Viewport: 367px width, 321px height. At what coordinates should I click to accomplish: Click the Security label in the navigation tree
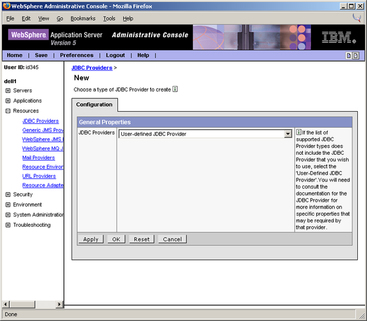(x=23, y=194)
